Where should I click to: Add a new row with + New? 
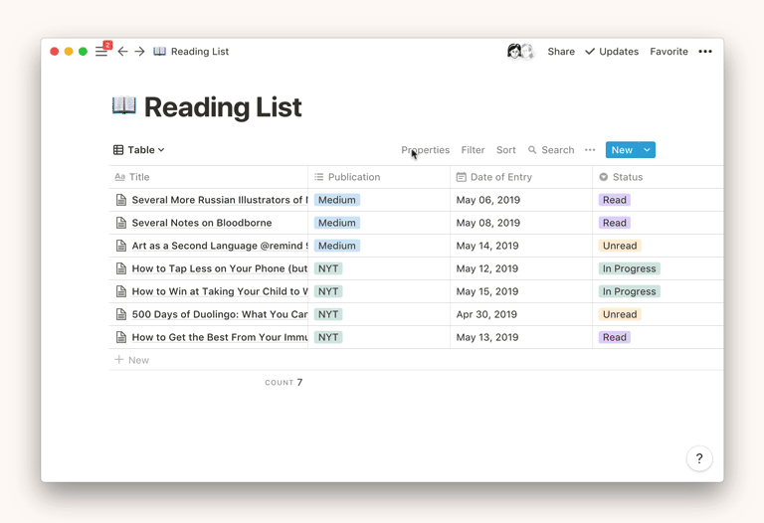point(131,360)
